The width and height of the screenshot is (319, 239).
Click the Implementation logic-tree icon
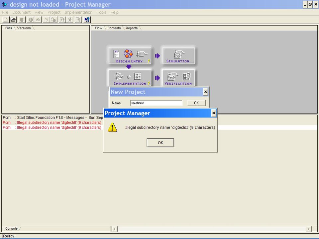click(120, 77)
